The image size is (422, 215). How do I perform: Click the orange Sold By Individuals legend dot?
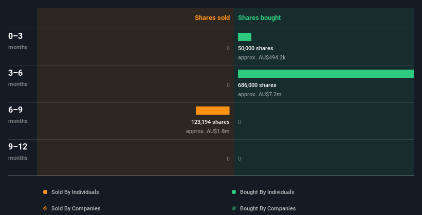pyautogui.click(x=45, y=192)
